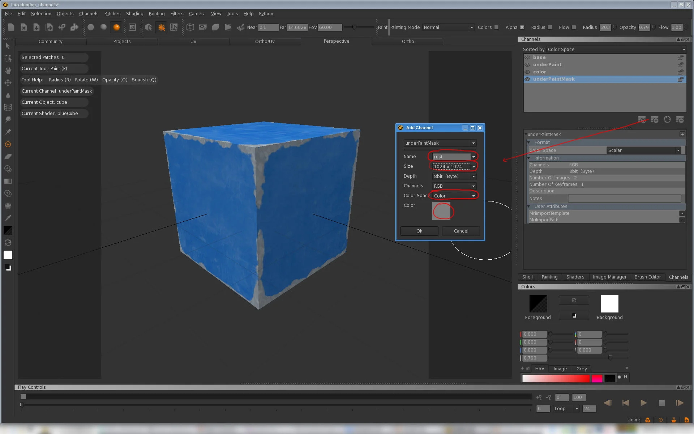Open Painting Mode Normal dropdown
The height and width of the screenshot is (434, 694).
448,27
